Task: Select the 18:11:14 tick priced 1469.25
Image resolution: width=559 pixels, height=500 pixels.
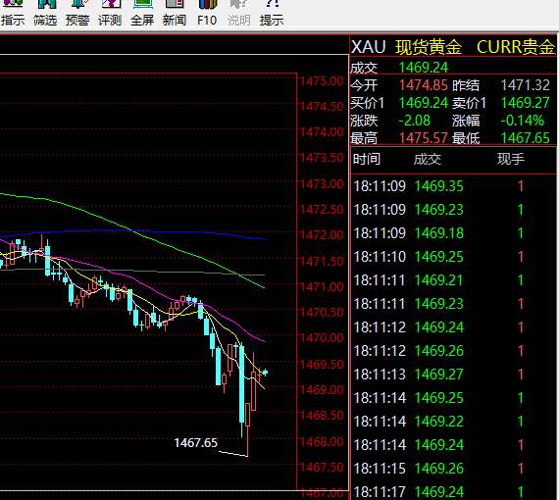Action: [453, 398]
